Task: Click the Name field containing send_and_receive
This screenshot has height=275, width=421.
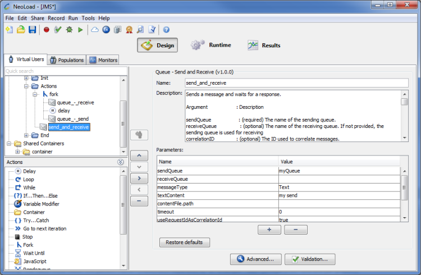Action: click(296, 82)
